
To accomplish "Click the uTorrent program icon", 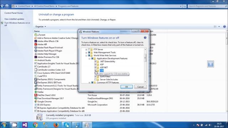I will coord(36,35).
